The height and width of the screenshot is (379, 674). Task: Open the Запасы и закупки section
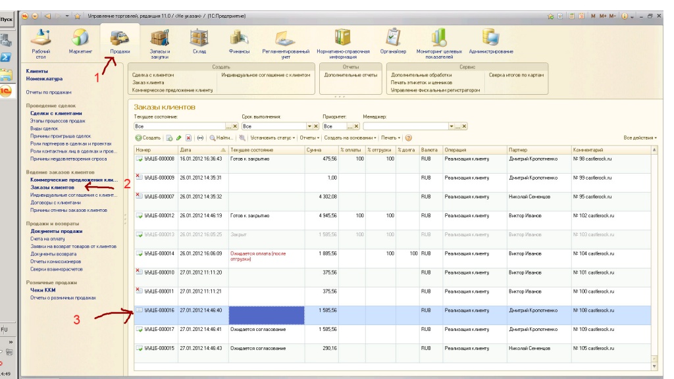159,43
